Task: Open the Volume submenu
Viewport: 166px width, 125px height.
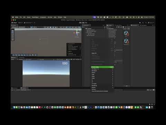Action: [x=102, y=87]
